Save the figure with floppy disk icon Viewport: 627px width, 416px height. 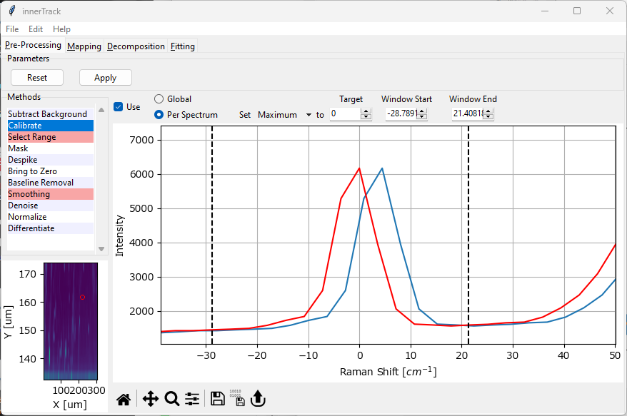click(218, 399)
